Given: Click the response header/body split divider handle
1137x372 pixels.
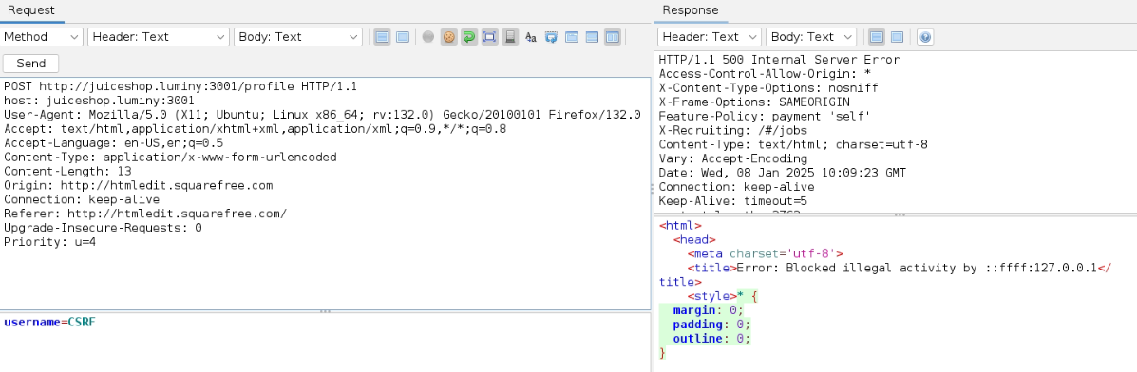Looking at the screenshot, I should click(900, 214).
